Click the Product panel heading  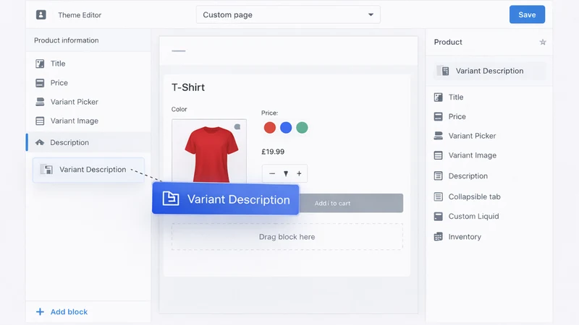click(x=448, y=42)
